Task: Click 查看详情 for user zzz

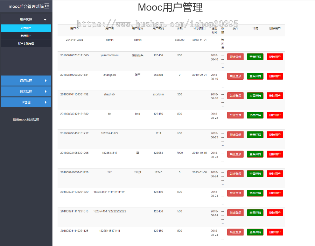Action: coord(255,174)
